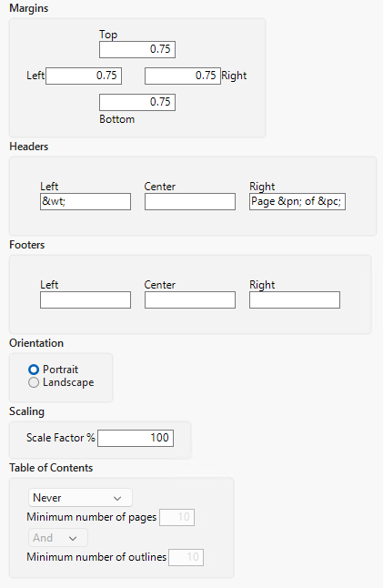
Task: Click the Headers section heading
Action: [29, 147]
